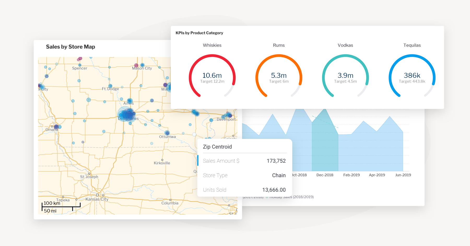Click the Chain store type value

click(279, 175)
